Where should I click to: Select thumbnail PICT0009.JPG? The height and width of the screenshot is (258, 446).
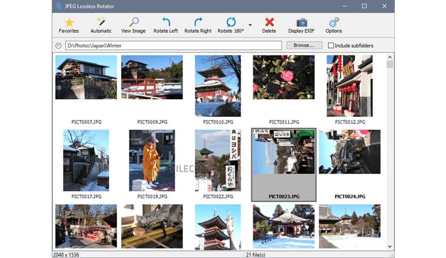tap(152, 77)
